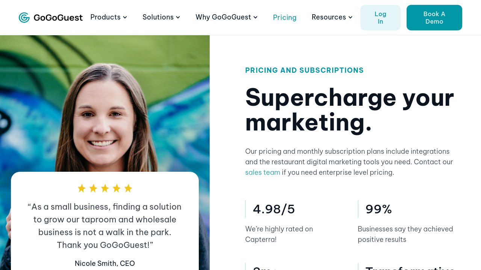
Task: Select the Solutions menu label
Action: click(x=158, y=17)
